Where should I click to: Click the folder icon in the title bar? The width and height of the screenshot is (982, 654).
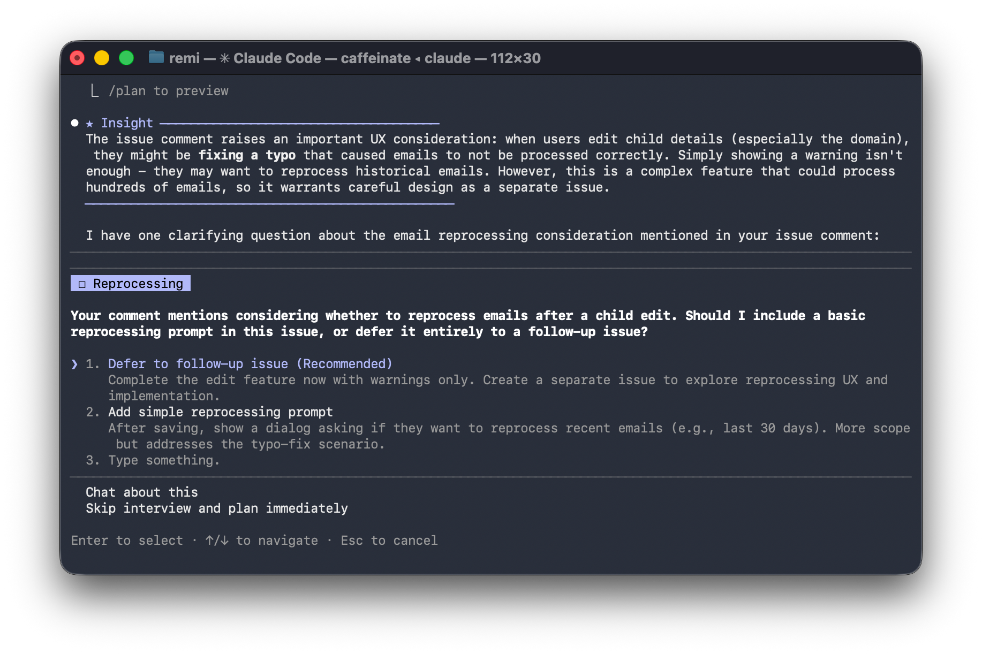(156, 57)
